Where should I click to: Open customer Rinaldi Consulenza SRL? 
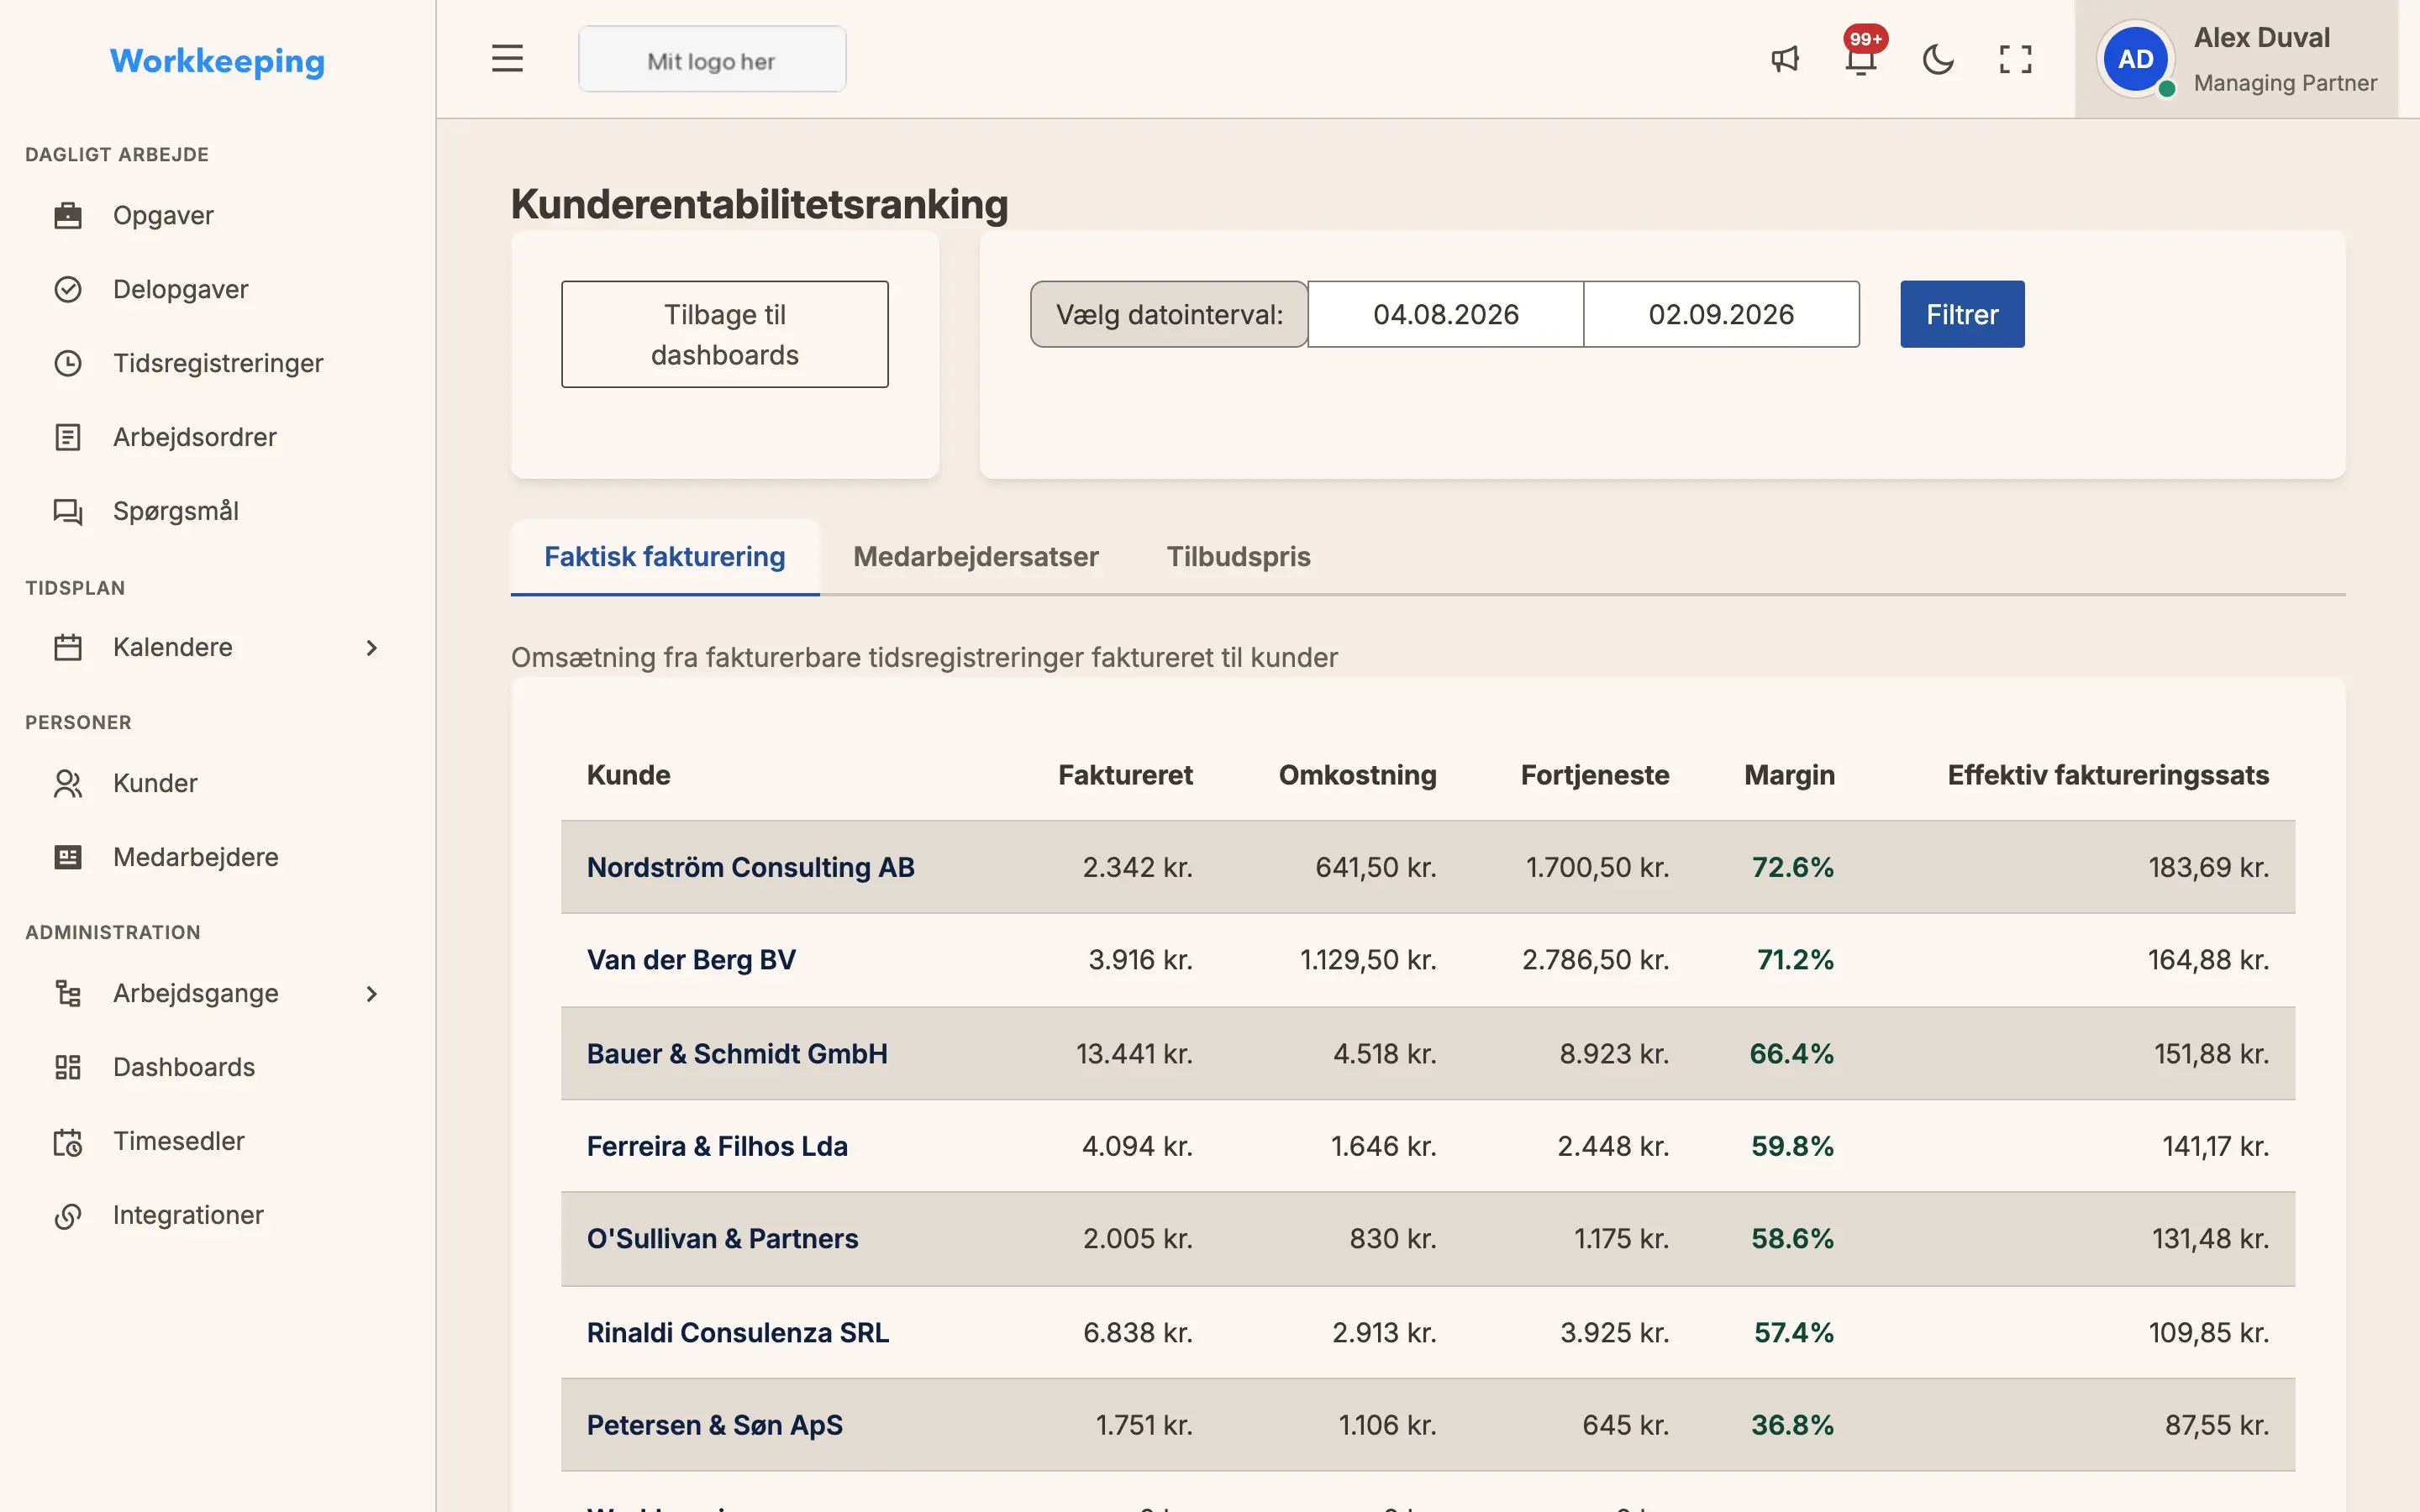pyautogui.click(x=738, y=1332)
